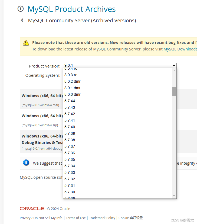The image size is (197, 224).
Task: Click the © 2024 Oracle copyright text
Action: tap(59, 209)
